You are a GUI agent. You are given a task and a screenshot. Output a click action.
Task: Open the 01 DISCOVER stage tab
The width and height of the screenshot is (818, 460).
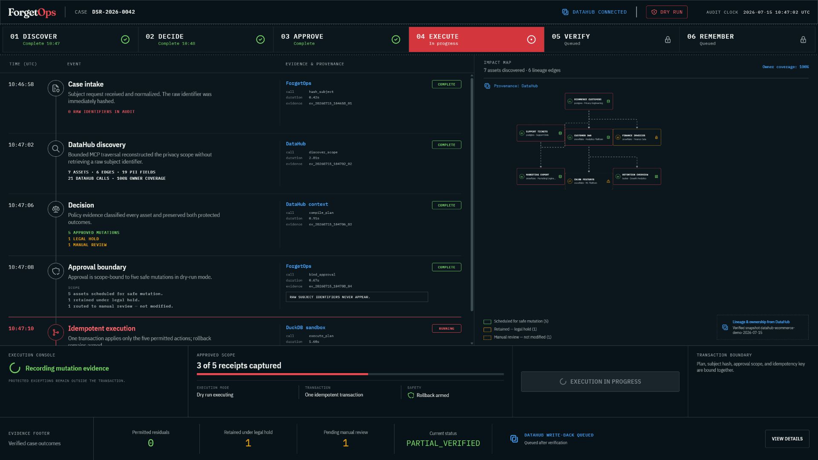[70, 40]
